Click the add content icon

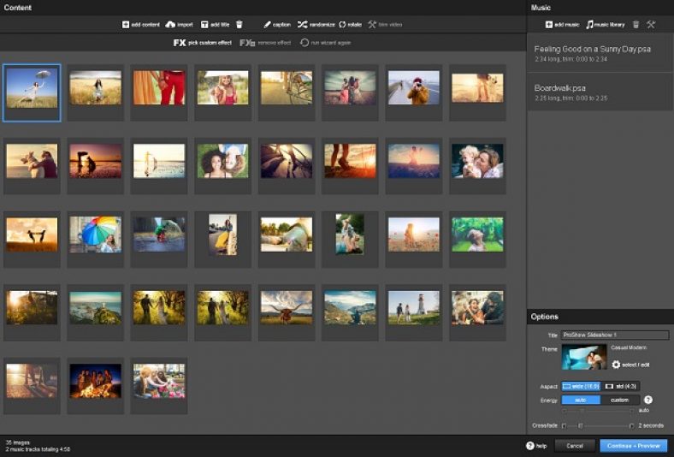click(127, 25)
